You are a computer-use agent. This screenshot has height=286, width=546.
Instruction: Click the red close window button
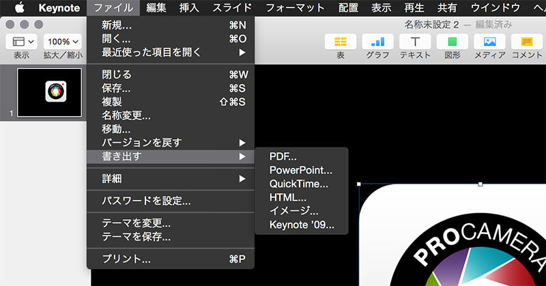(x=10, y=25)
